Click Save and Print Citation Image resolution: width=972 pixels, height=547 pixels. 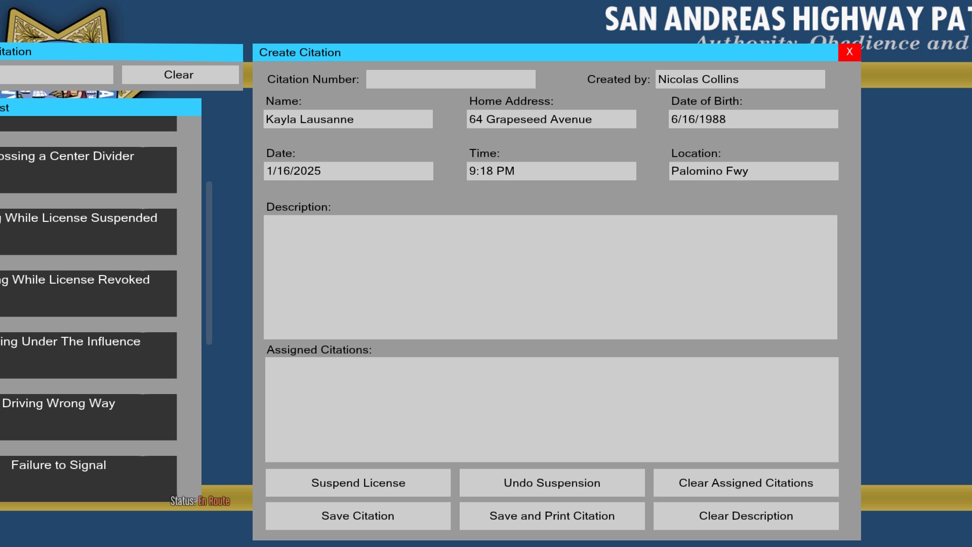click(552, 516)
